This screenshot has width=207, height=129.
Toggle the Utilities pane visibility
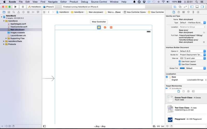coord(202,7)
